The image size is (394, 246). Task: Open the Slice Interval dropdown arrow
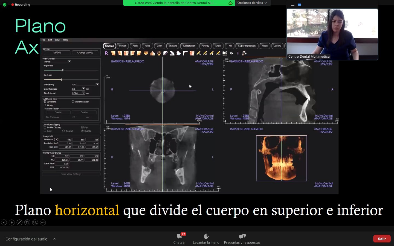83,93
